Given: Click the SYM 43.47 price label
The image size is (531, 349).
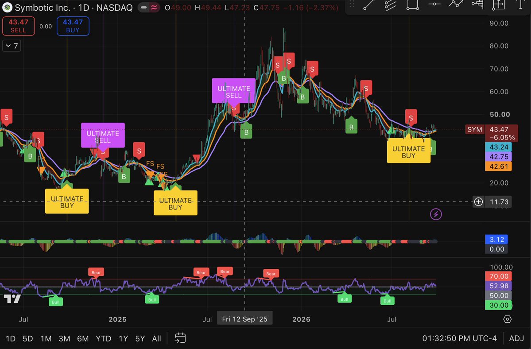Looking at the screenshot, I should 492,129.
